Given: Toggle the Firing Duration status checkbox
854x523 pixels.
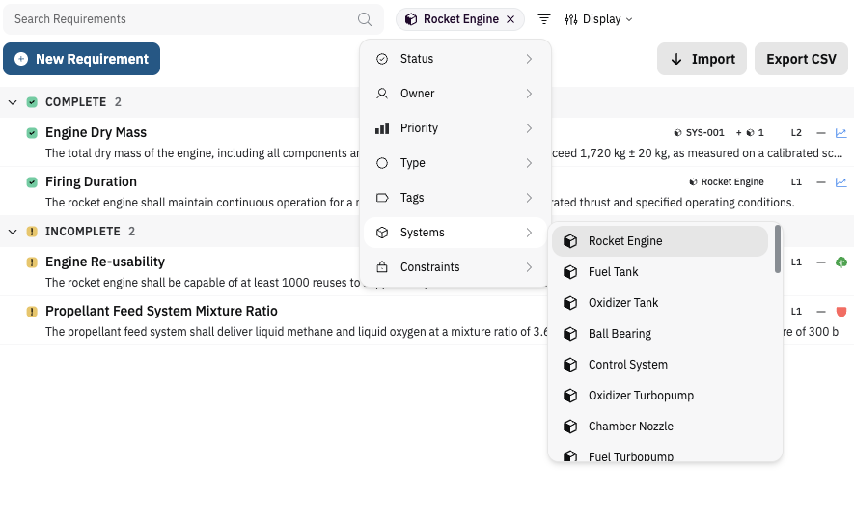Looking at the screenshot, I should coord(32,182).
